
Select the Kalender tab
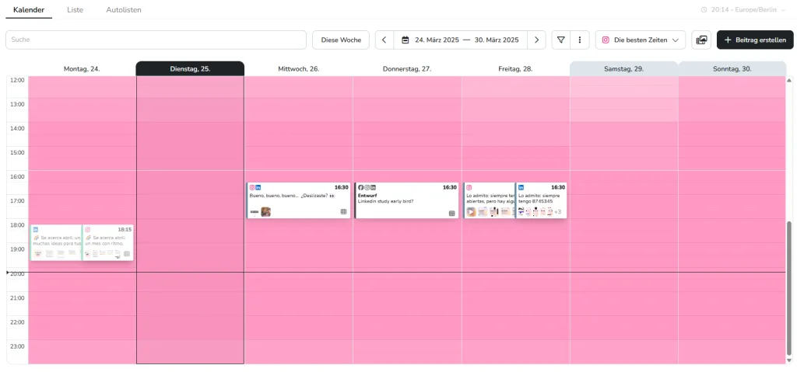[x=29, y=9]
